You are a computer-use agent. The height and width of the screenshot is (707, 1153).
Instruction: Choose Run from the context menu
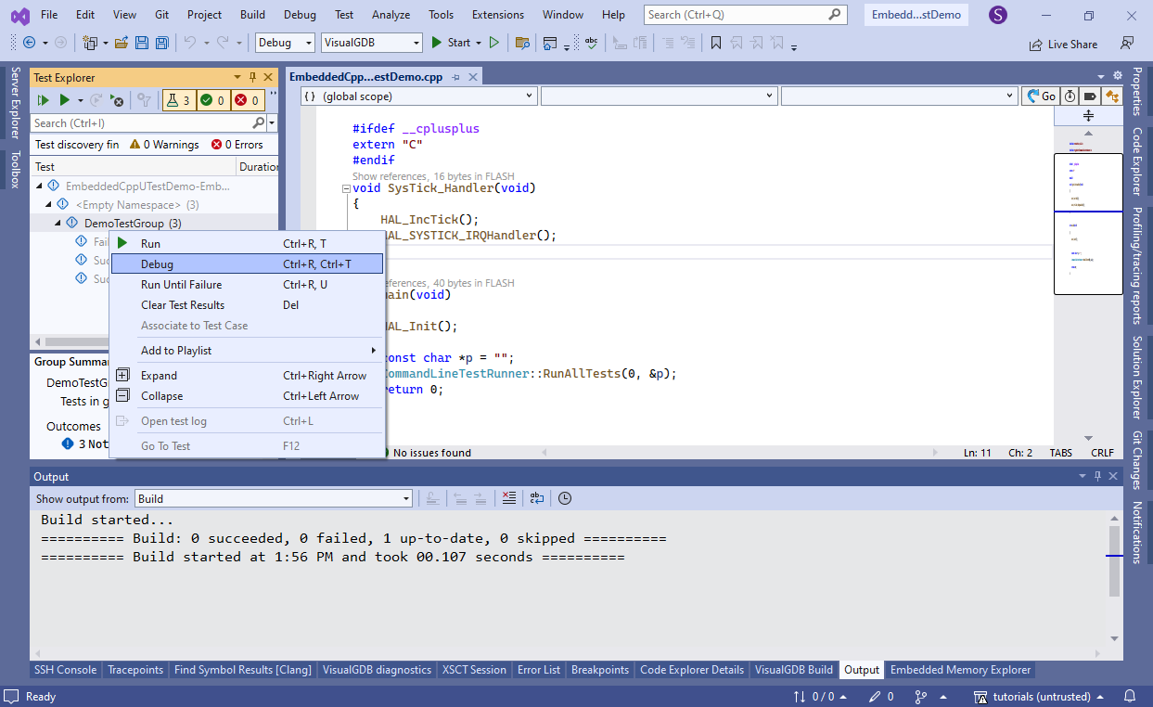click(x=247, y=244)
